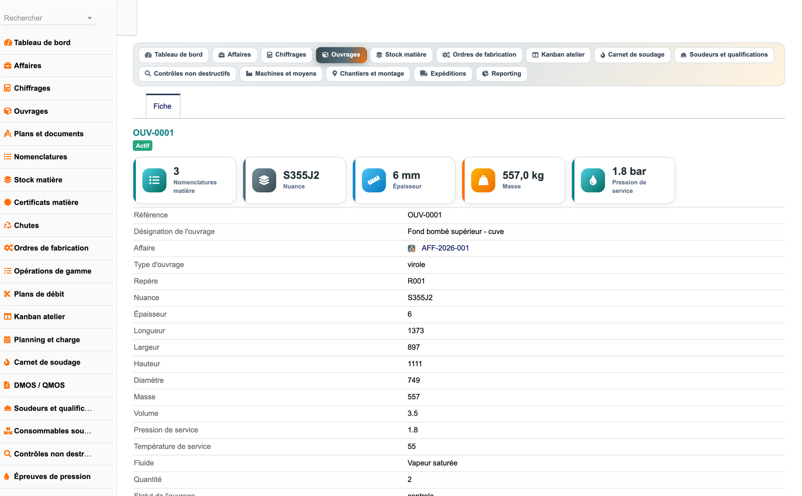Open Machines et moyens top button
Viewport: 802px width, 496px height.
click(281, 74)
